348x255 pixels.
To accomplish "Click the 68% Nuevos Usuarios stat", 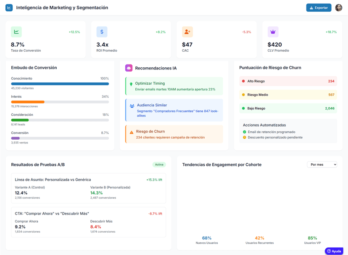I will pos(207,240).
